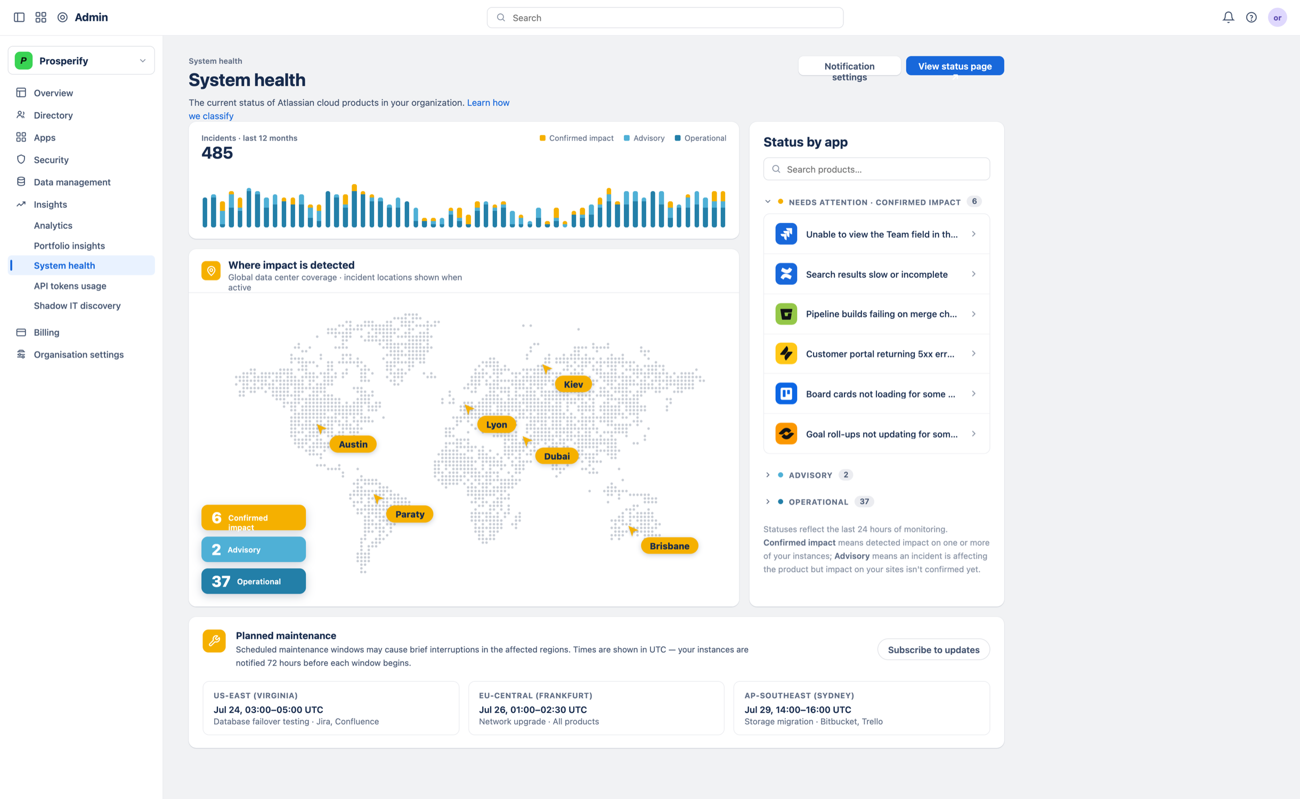Collapse the Needs Attention Confirmed Impact group
Image resolution: width=1300 pixels, height=799 pixels.
pyautogui.click(x=768, y=202)
